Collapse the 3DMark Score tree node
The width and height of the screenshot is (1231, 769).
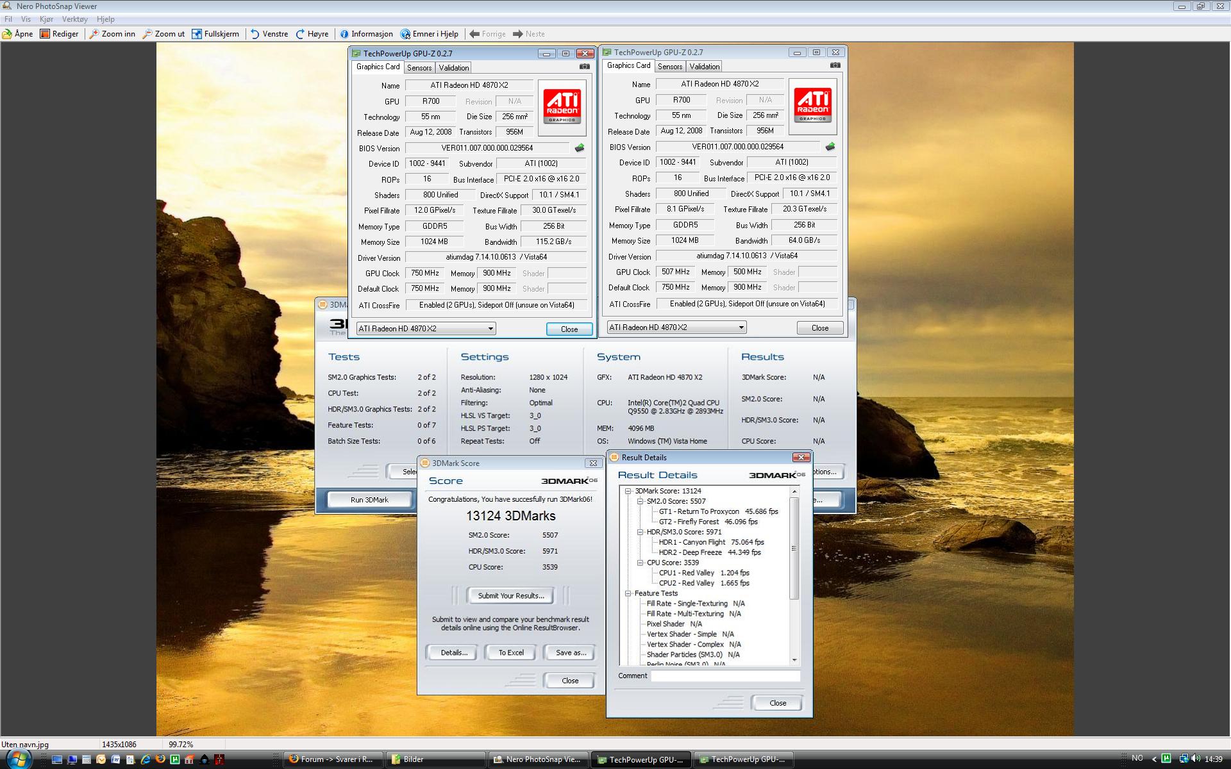click(628, 491)
